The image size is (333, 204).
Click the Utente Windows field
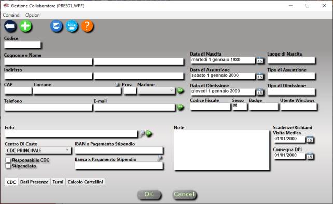tap(299, 106)
